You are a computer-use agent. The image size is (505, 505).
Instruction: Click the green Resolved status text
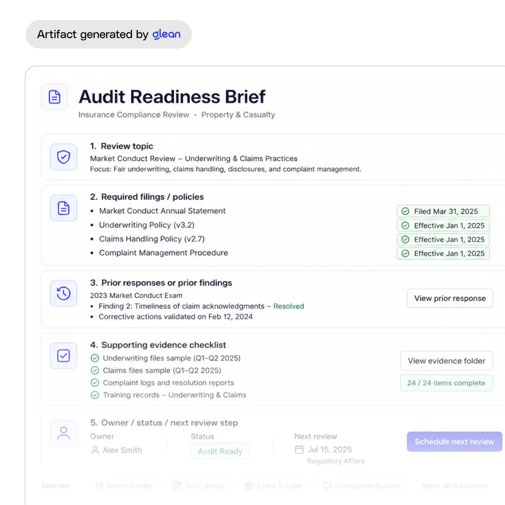click(x=289, y=306)
